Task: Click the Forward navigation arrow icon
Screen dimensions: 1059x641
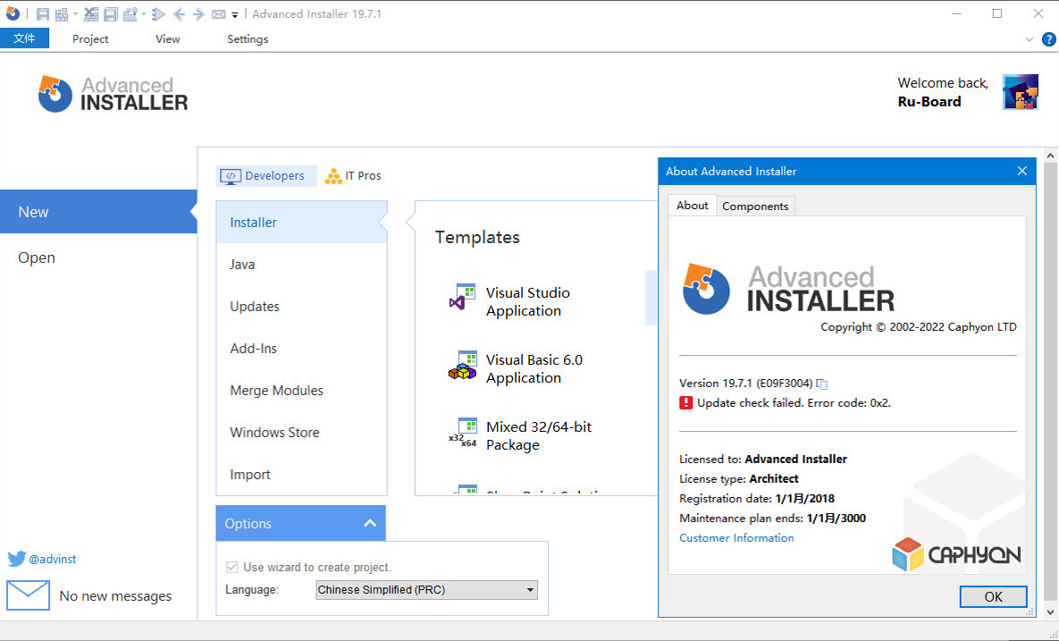Action: coord(199,13)
